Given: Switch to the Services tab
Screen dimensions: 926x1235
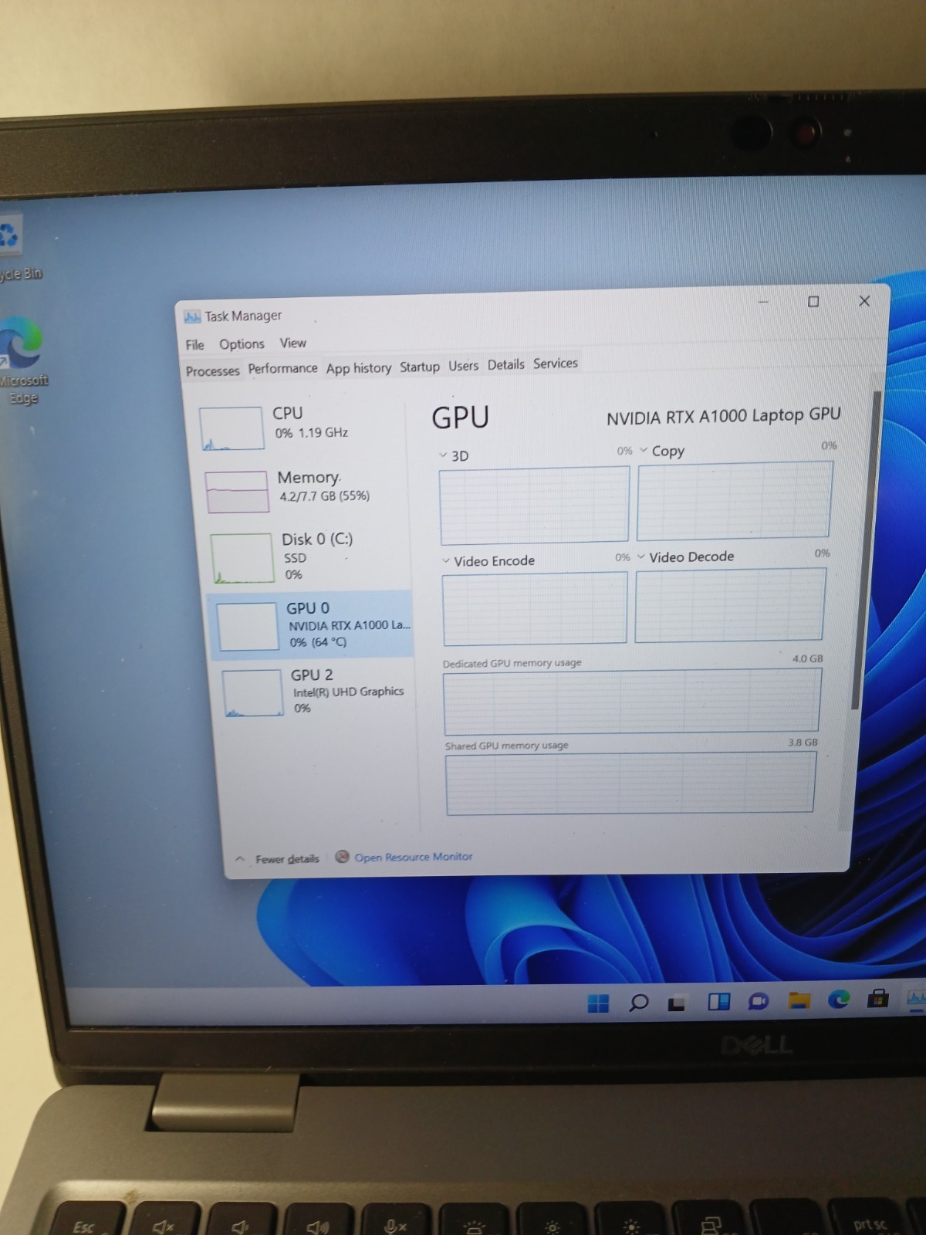Looking at the screenshot, I should pos(555,363).
